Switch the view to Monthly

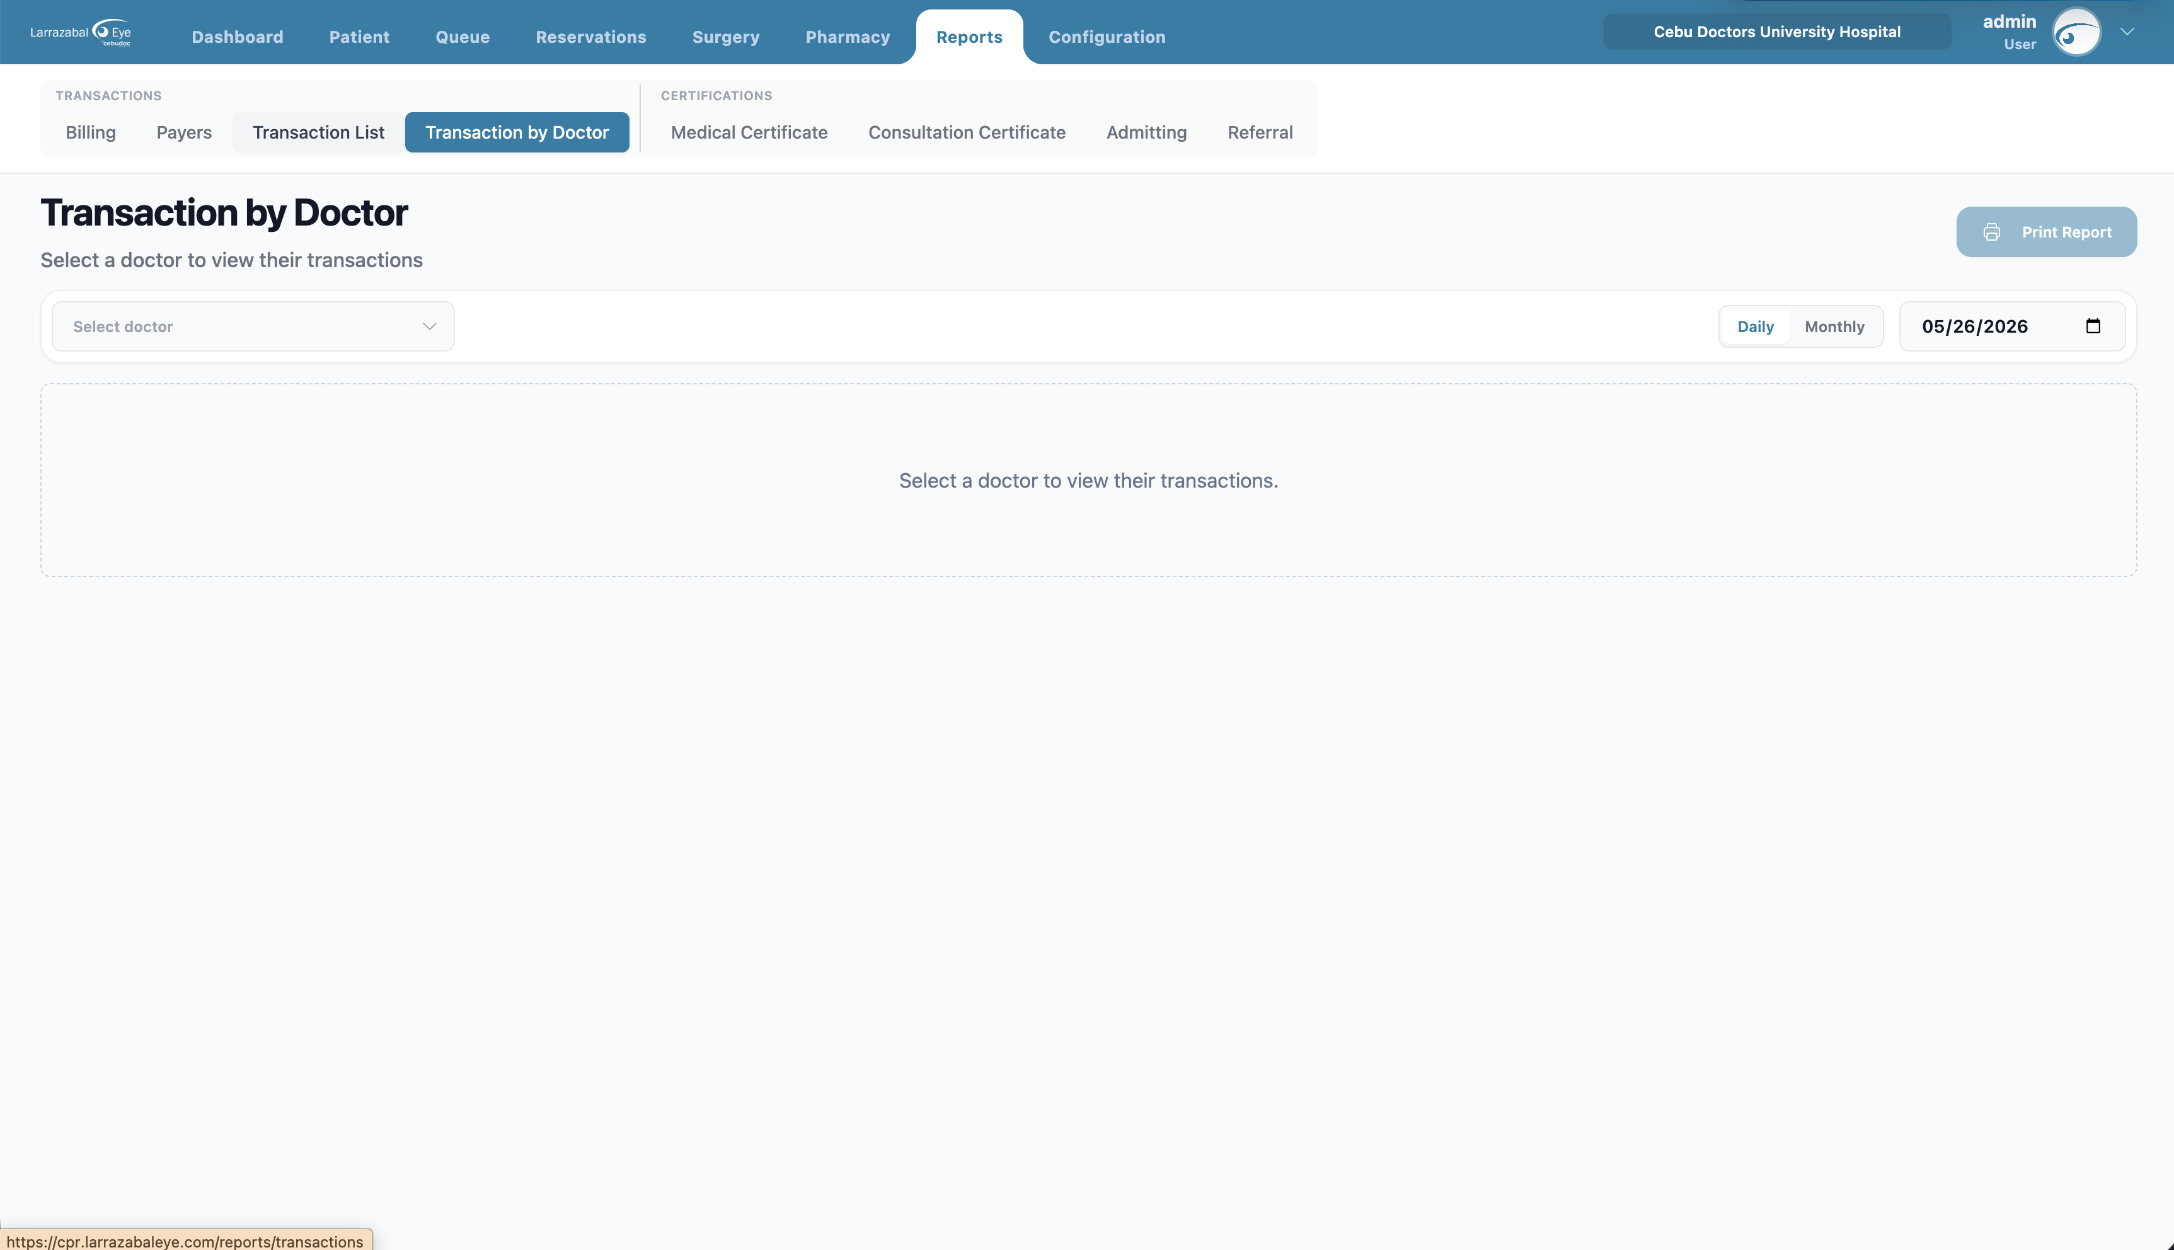click(1834, 326)
